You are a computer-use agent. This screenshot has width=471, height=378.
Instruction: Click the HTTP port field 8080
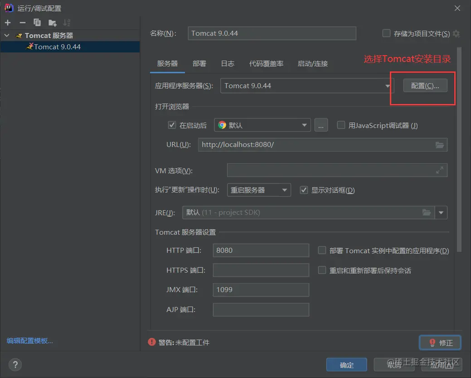click(x=261, y=250)
